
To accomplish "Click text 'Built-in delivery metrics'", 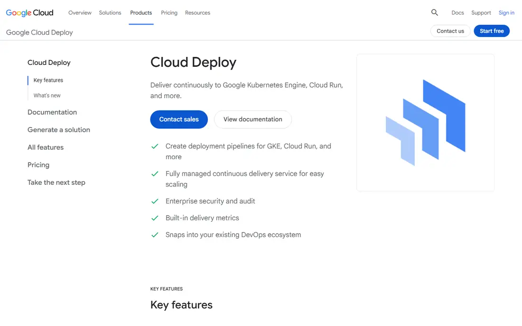I will tap(203, 218).
